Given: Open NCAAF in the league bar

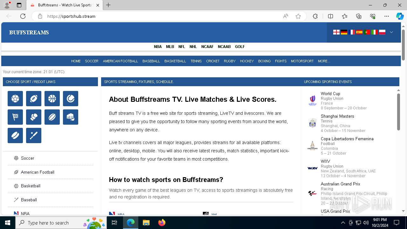Looking at the screenshot, I should (x=207, y=46).
